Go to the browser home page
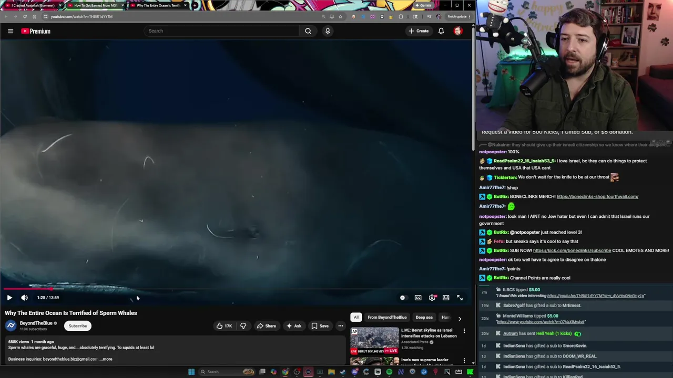The height and width of the screenshot is (378, 673). 35,16
